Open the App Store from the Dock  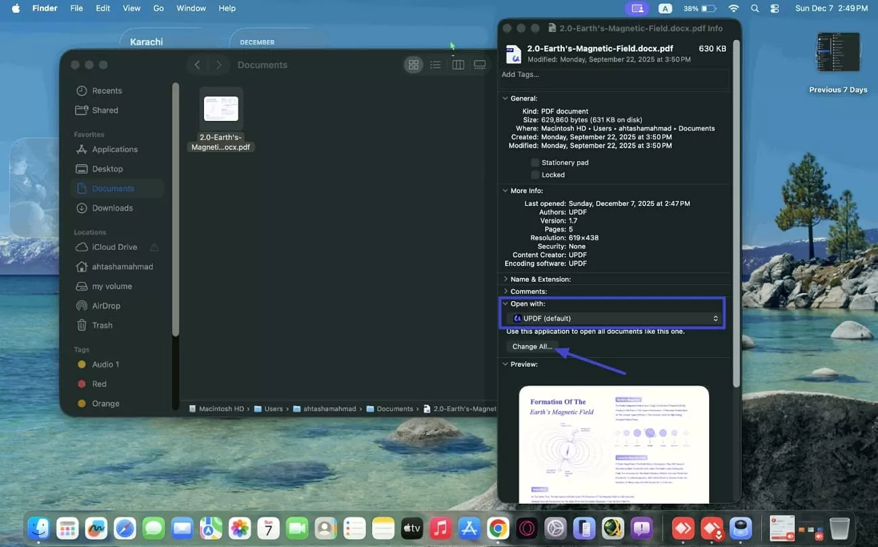click(469, 528)
